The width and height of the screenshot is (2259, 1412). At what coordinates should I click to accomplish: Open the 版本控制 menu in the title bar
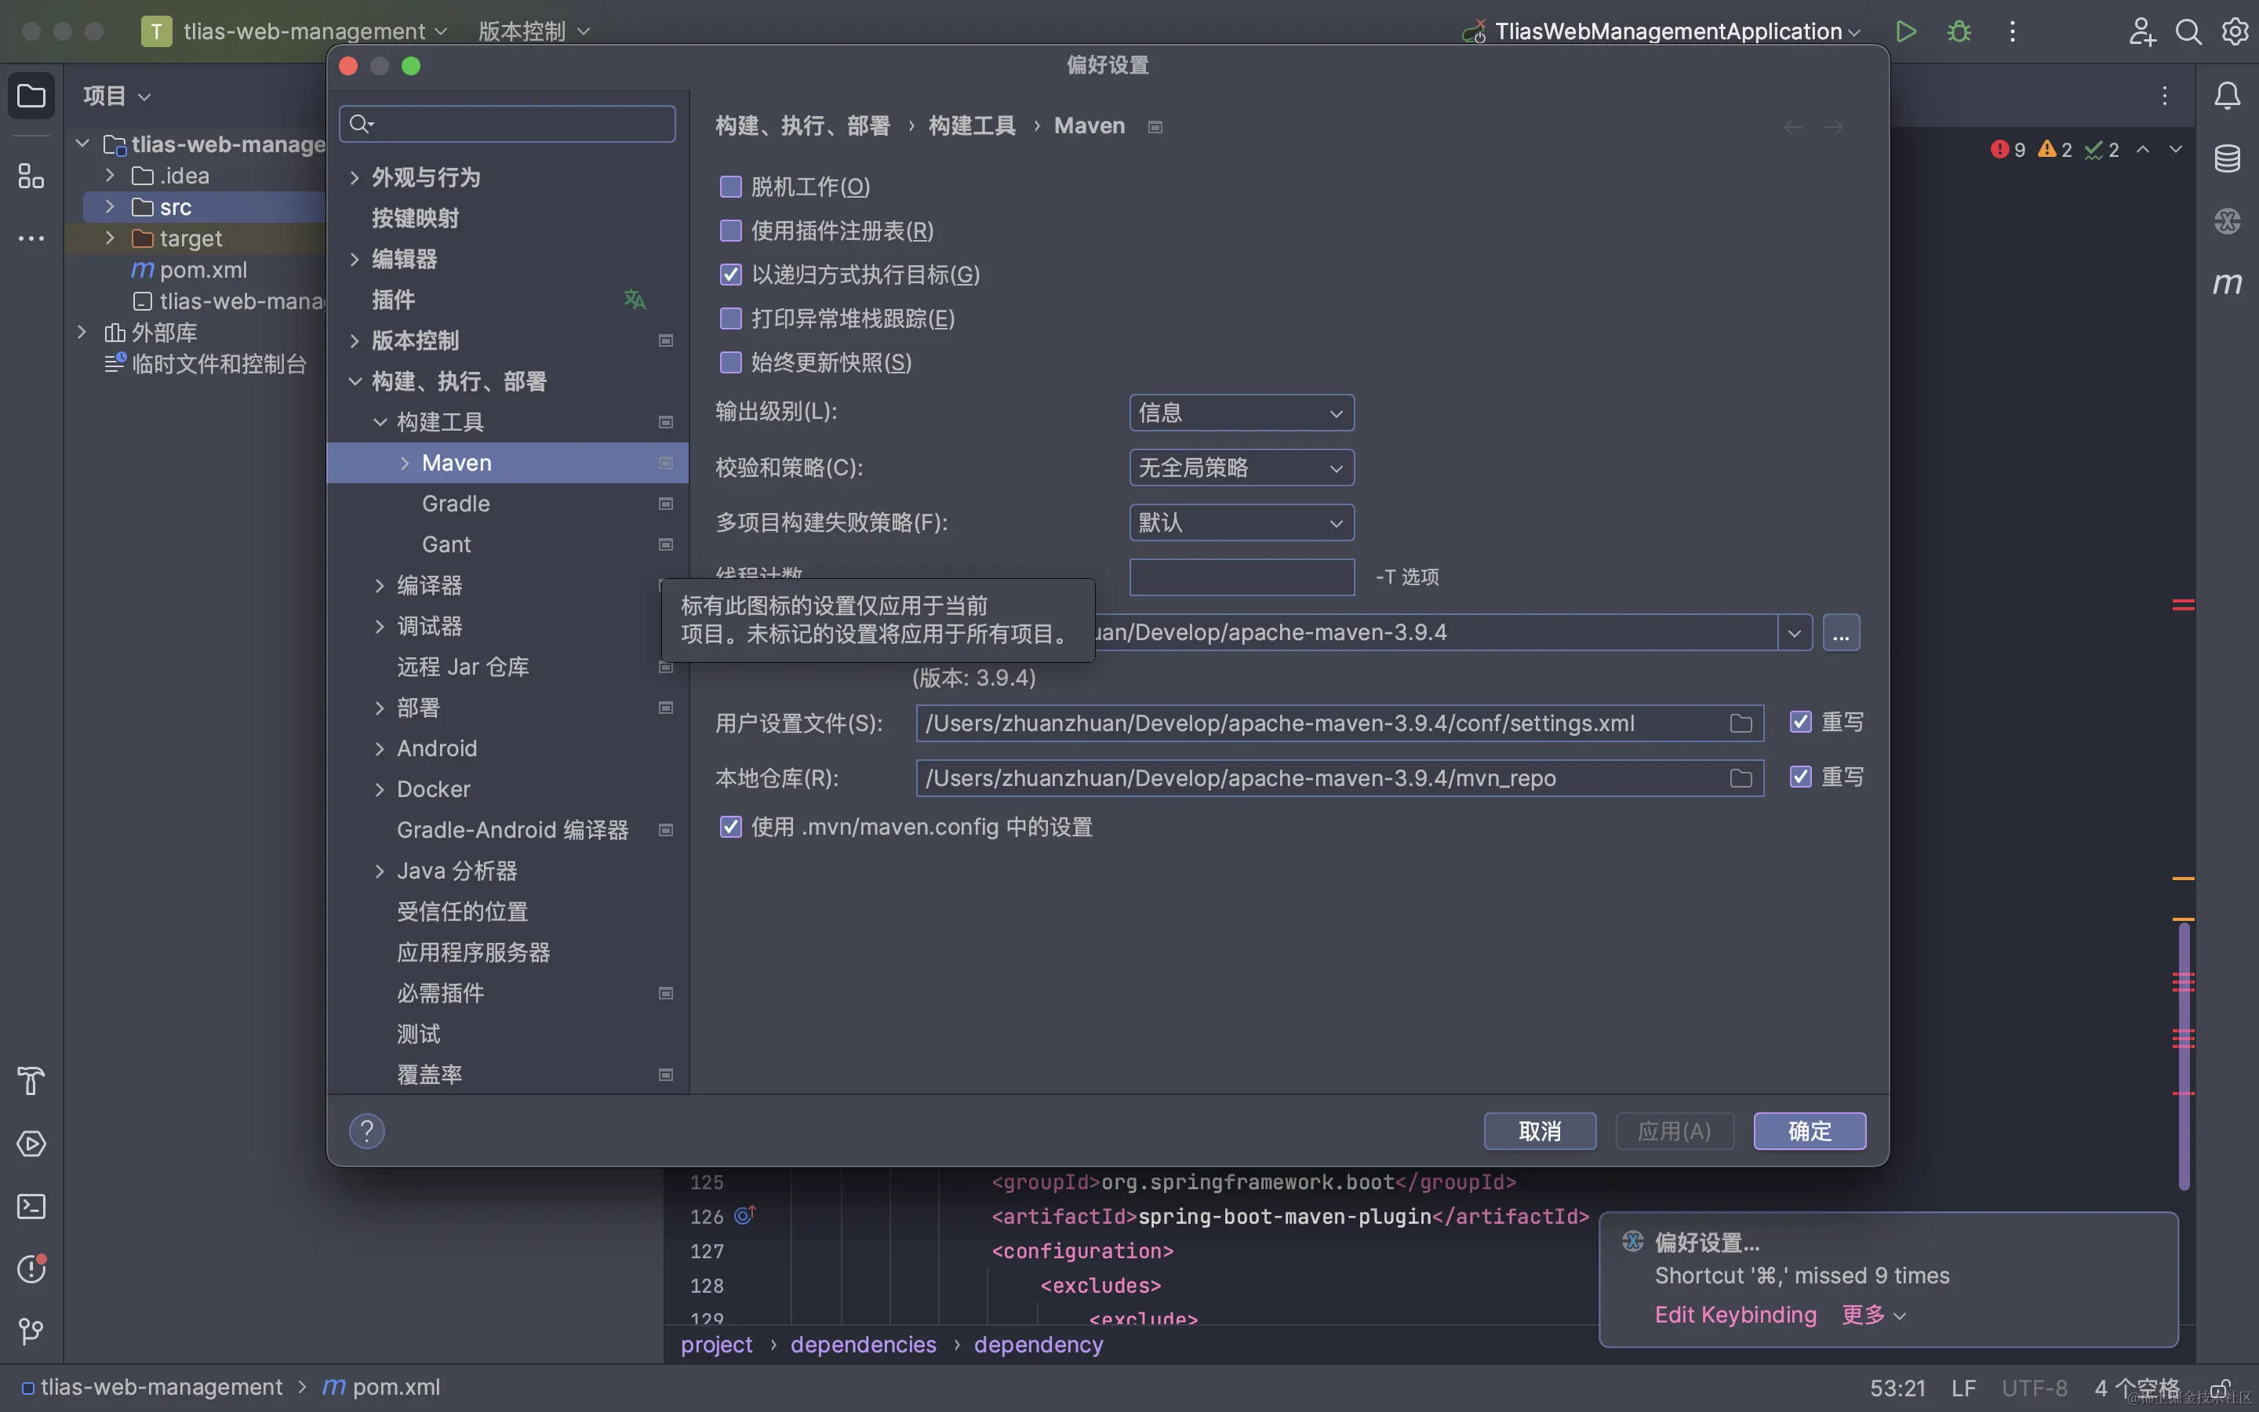pos(532,31)
